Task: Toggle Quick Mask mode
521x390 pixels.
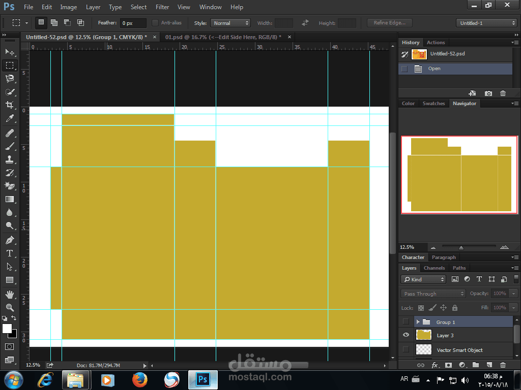Action: tap(10, 347)
